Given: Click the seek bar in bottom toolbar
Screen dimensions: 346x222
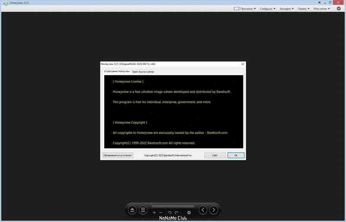Looking at the screenshot, I should (x=173, y=206).
